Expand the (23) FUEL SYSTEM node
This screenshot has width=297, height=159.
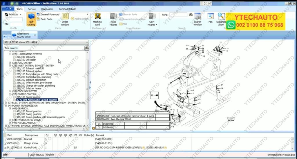10,63
